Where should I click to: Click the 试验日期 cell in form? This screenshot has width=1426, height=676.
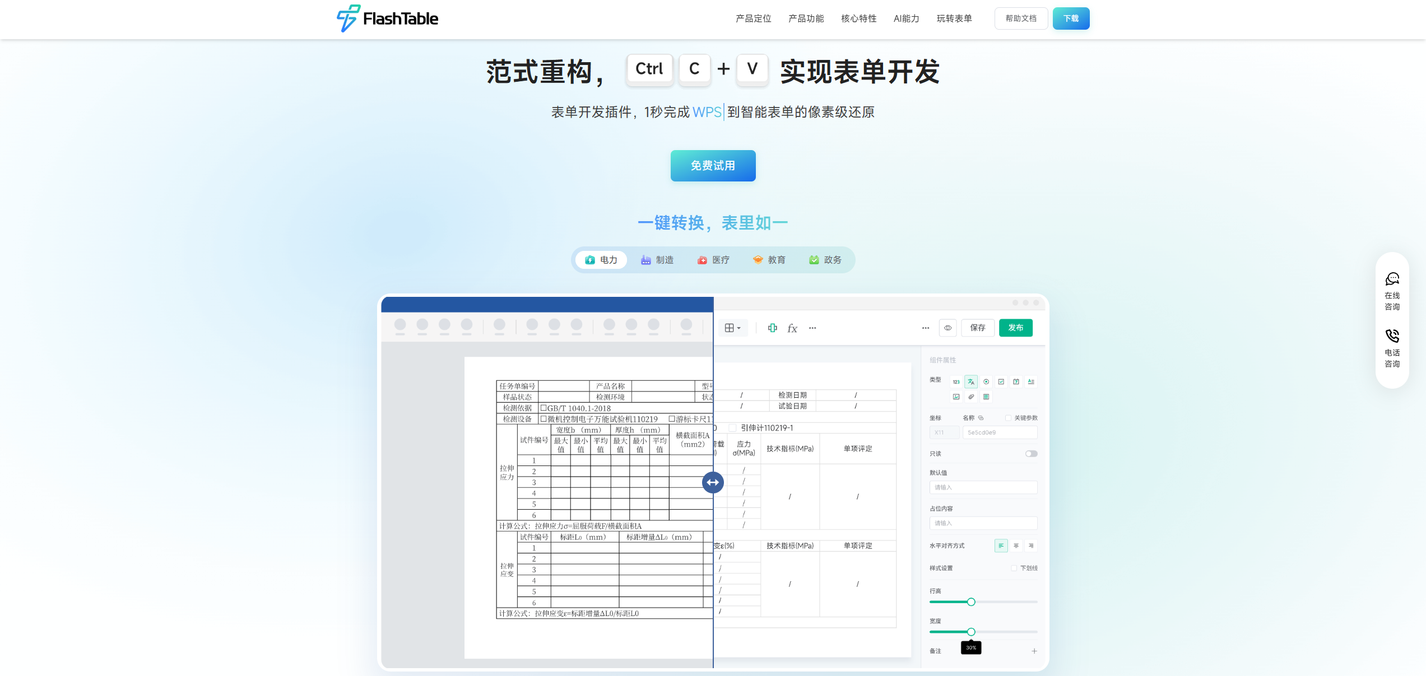tap(792, 406)
